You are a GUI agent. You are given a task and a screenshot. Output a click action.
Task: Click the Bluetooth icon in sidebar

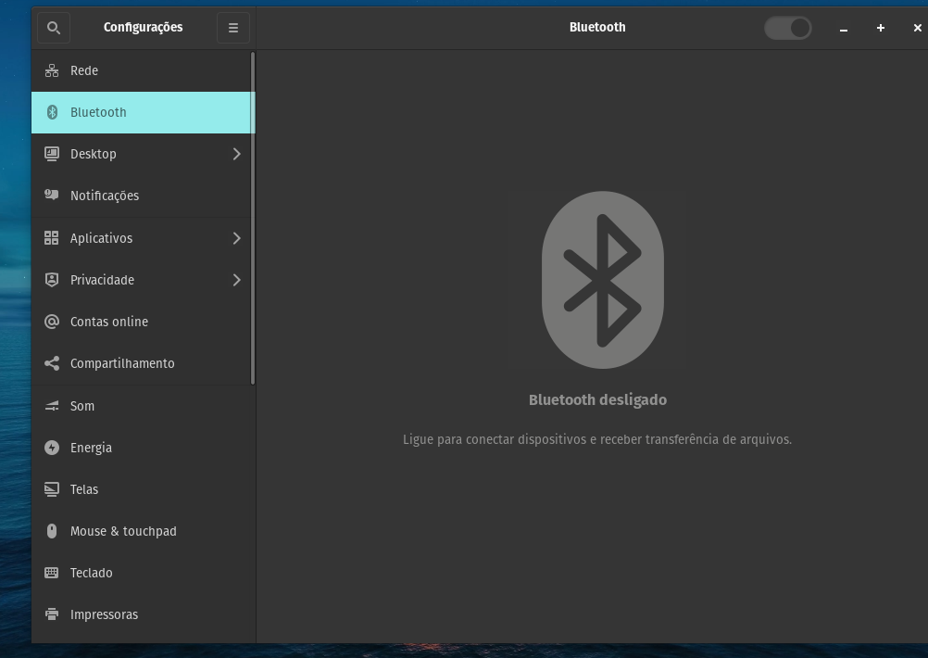pyautogui.click(x=52, y=112)
